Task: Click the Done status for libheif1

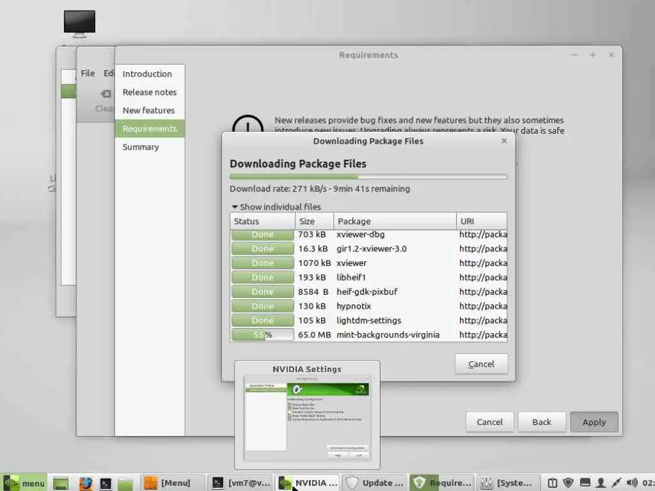Action: [263, 277]
